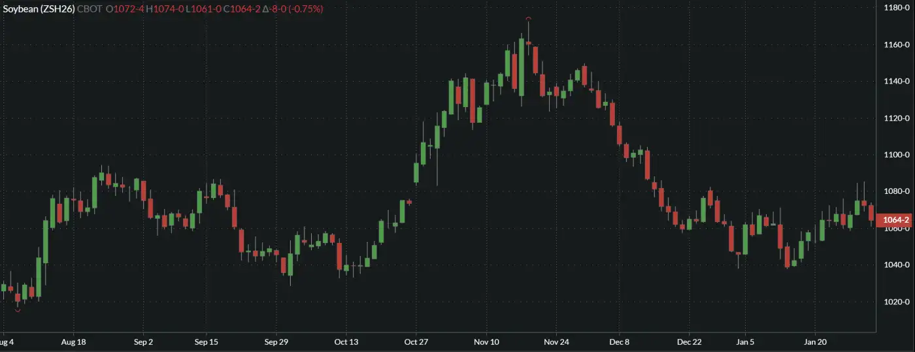
Task: Click the Nov 10 date label
Action: pos(486,342)
